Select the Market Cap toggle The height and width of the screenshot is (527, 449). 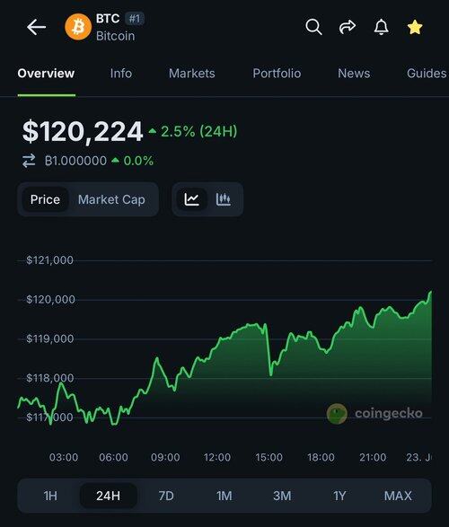(111, 199)
